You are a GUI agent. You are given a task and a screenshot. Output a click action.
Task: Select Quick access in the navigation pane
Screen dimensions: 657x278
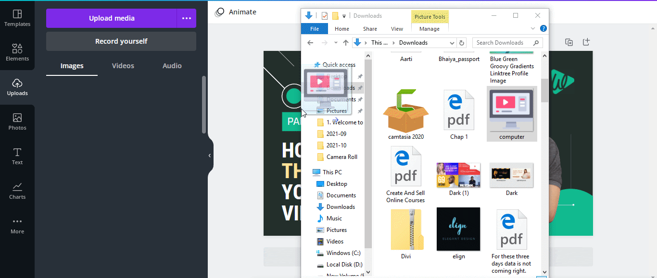click(x=335, y=65)
